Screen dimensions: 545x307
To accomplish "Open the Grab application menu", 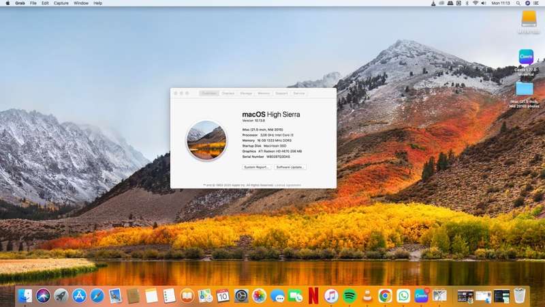I will coord(20,3).
